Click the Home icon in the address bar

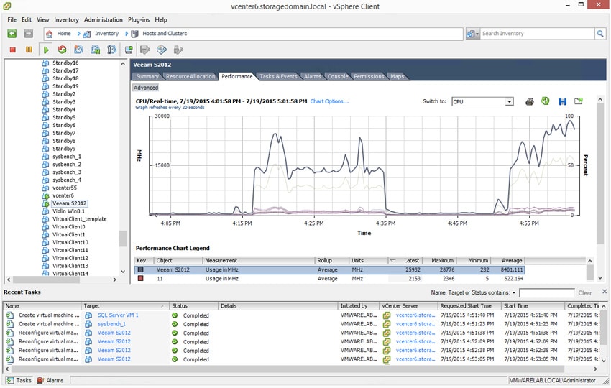[50, 34]
